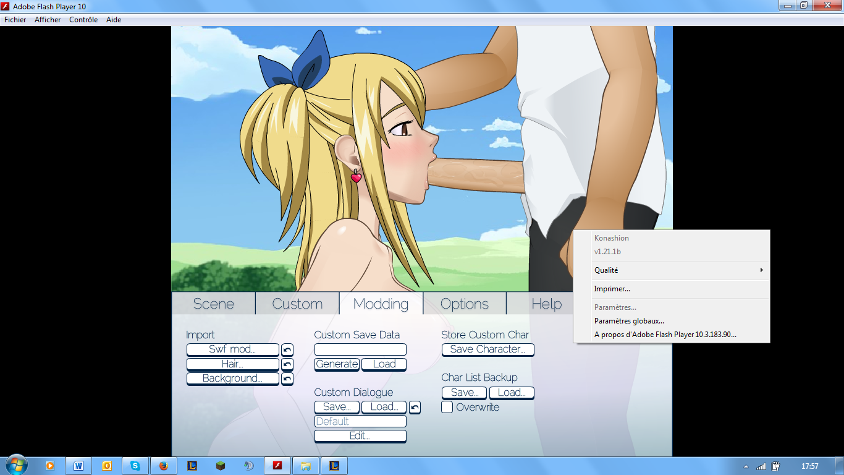This screenshot has height=475, width=844.
Task: Open the Fichier menu
Action: 15,20
